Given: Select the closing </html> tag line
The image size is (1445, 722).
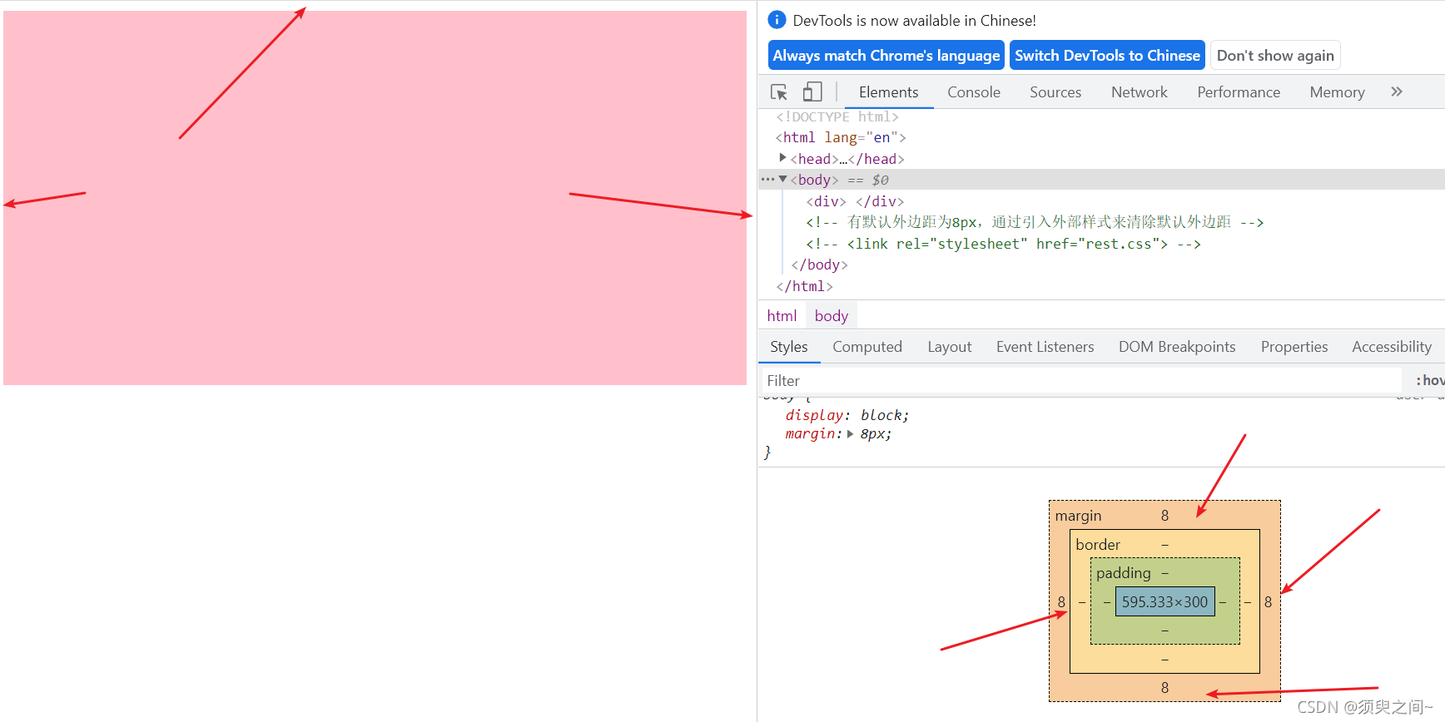Looking at the screenshot, I should pos(804,286).
